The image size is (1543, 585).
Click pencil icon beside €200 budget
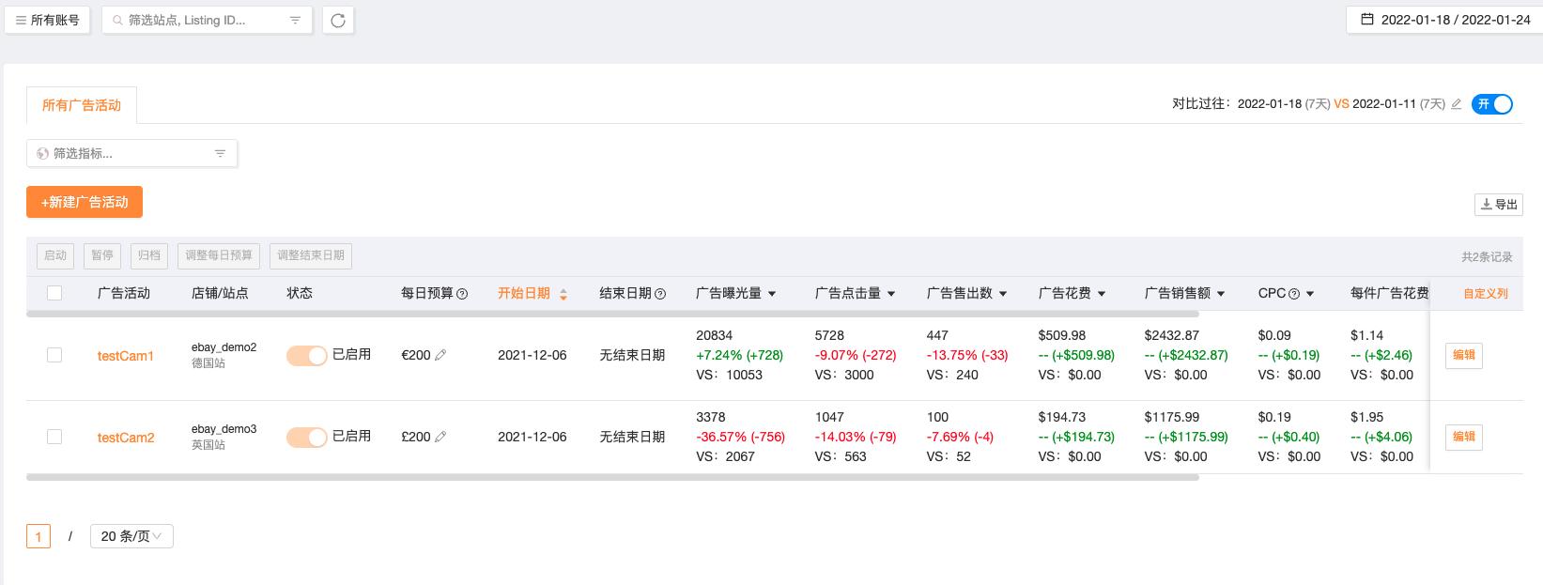[440, 355]
